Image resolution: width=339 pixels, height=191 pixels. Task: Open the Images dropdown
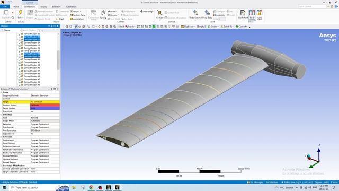pyautogui.click(x=75, y=11)
